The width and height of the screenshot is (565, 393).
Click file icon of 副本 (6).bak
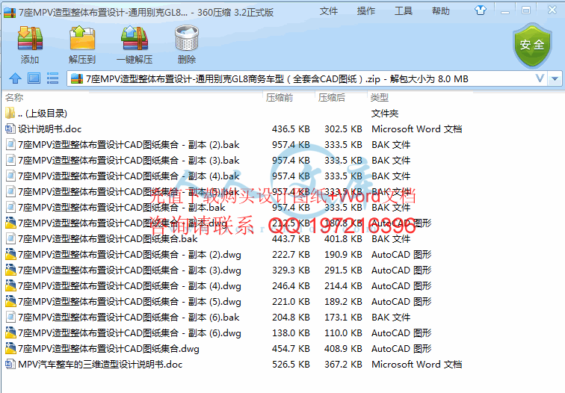pos(10,317)
